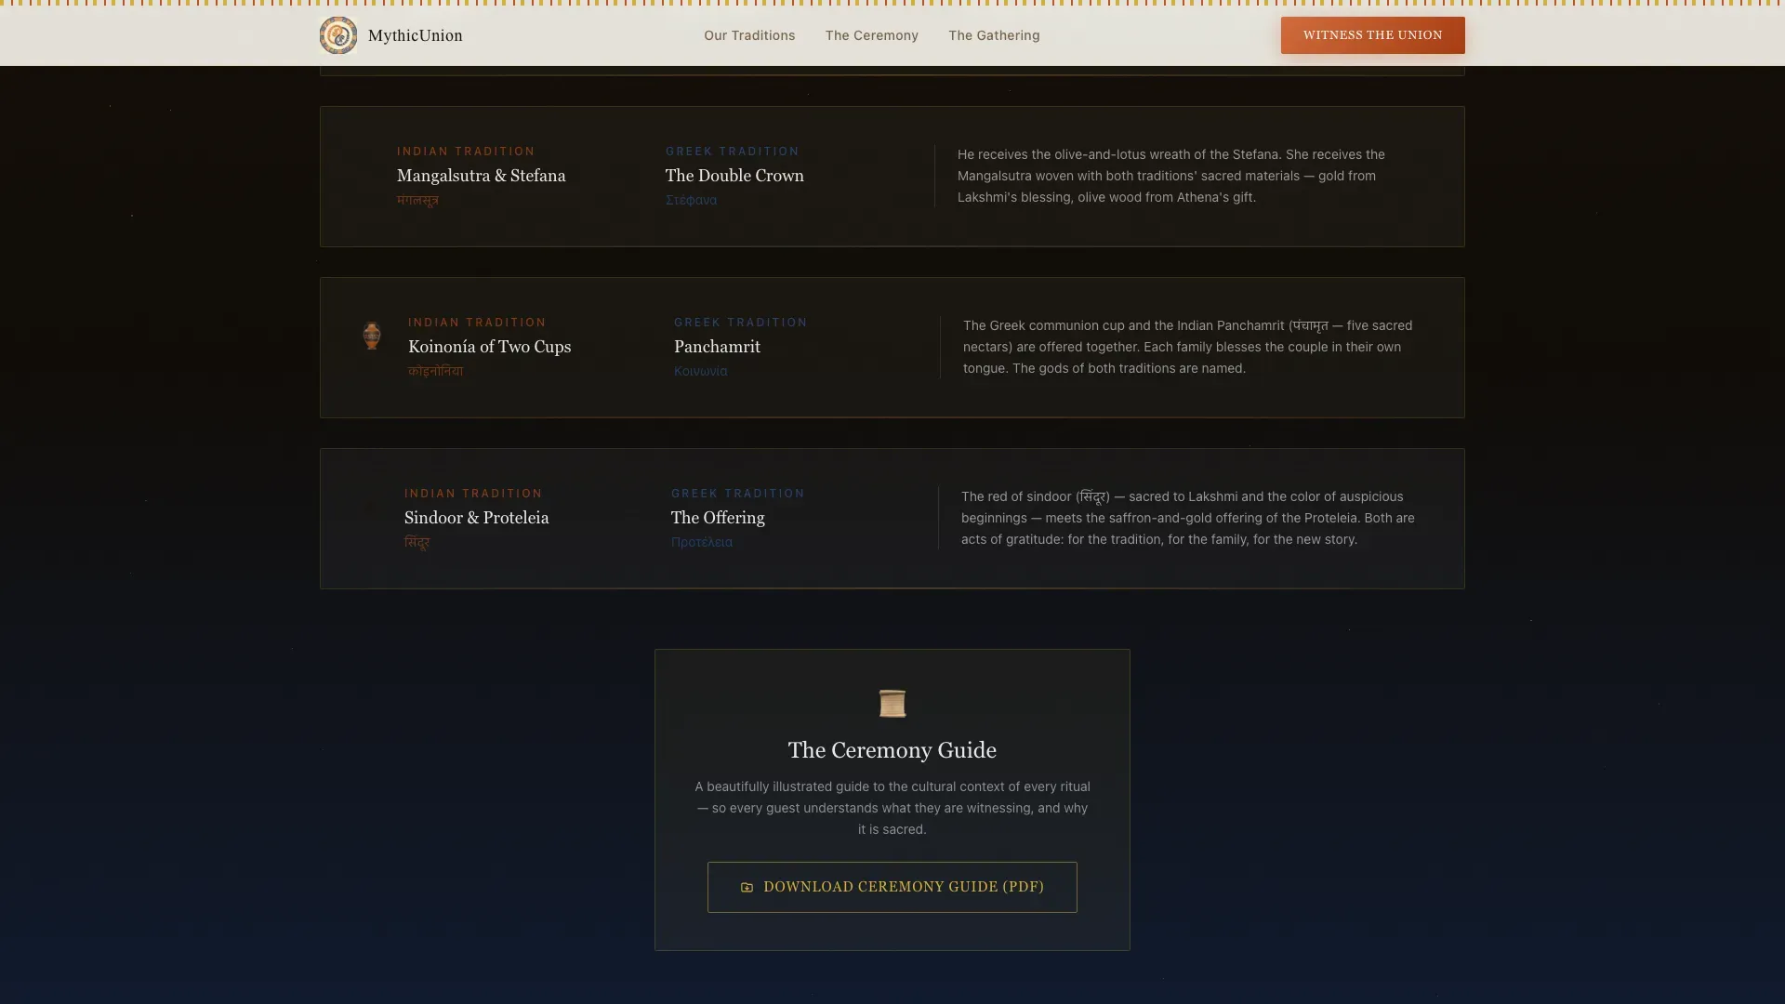Click the Hindi word under Sindoor & Proteleia
The image size is (1785, 1004).
pos(416,542)
